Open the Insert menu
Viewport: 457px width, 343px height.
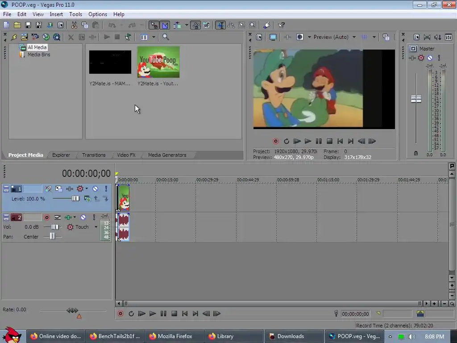click(x=56, y=14)
